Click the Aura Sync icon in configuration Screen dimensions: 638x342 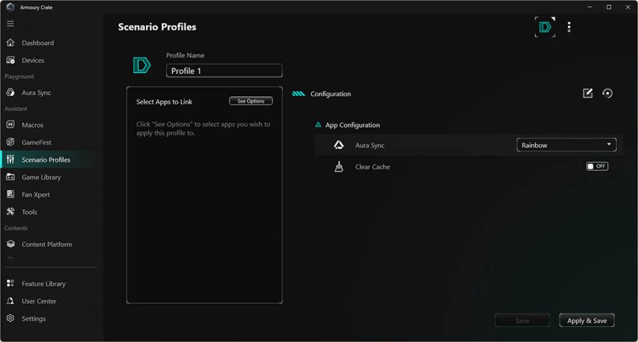click(x=339, y=145)
